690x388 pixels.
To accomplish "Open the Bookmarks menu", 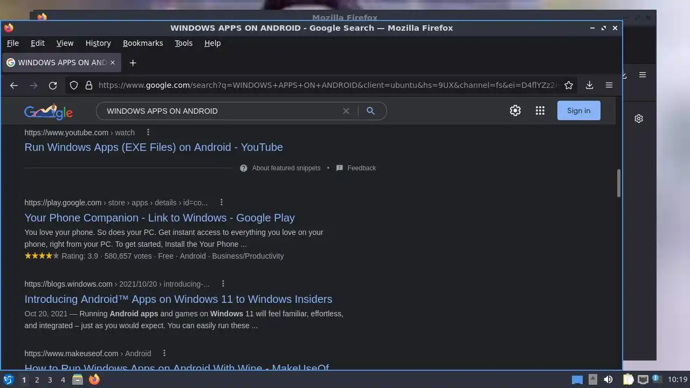I will tap(143, 43).
